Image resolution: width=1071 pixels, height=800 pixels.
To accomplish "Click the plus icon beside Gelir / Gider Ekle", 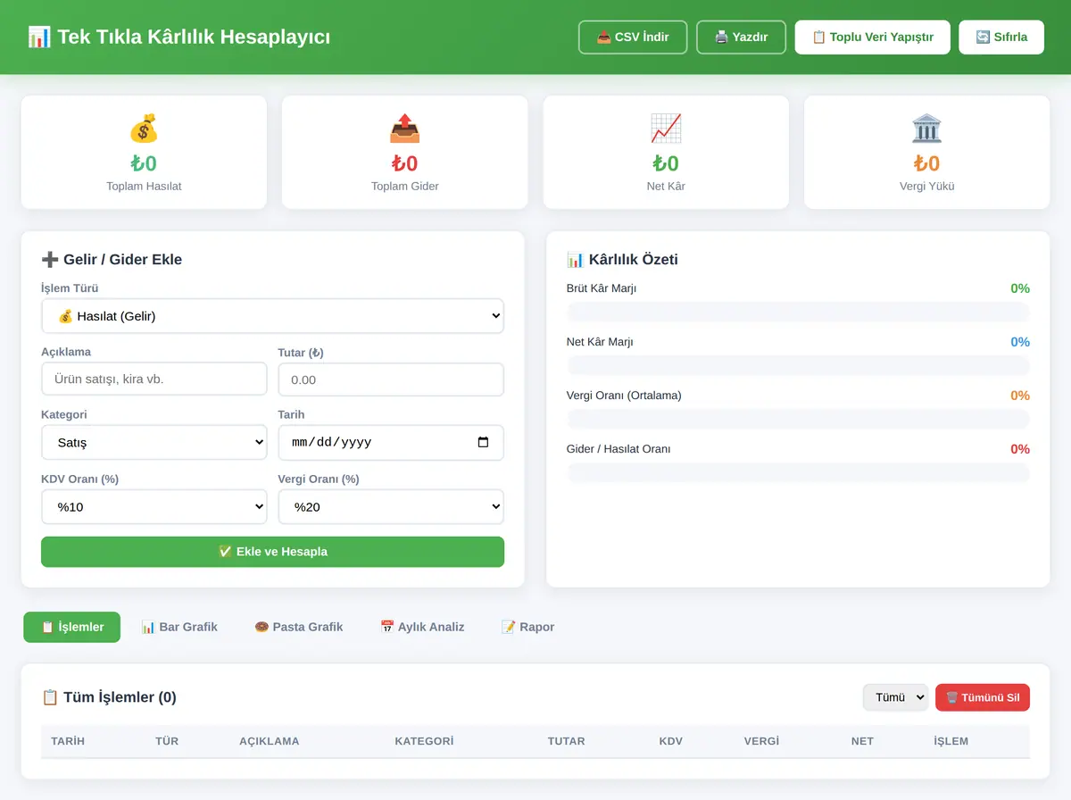I will point(50,260).
